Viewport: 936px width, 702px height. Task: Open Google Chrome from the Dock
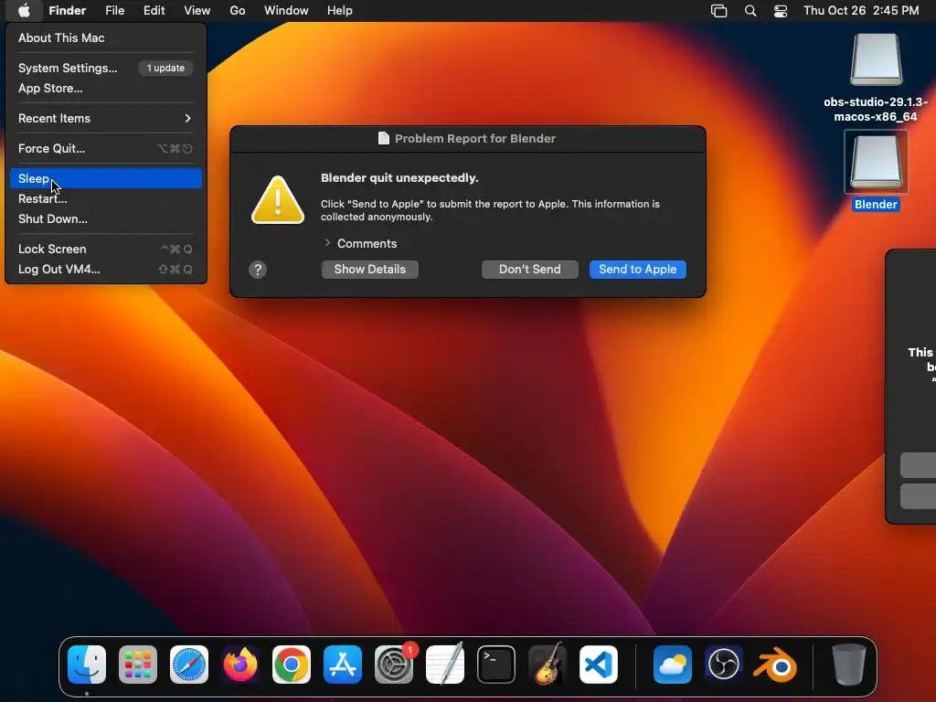[292, 665]
